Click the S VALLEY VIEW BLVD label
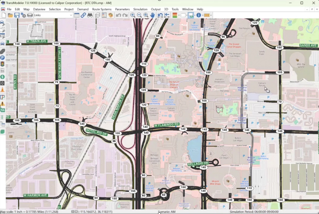The image size is (319, 214). coord(59,63)
